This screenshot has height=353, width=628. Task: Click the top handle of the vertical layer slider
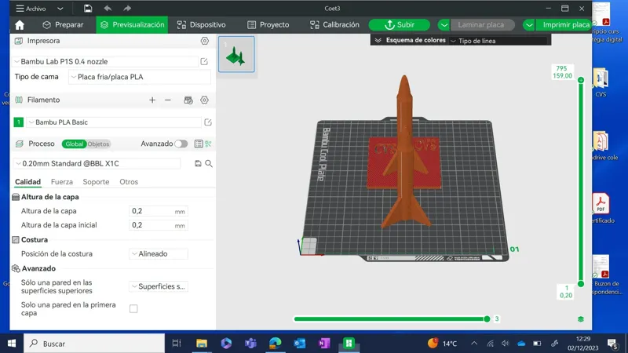tap(581, 80)
